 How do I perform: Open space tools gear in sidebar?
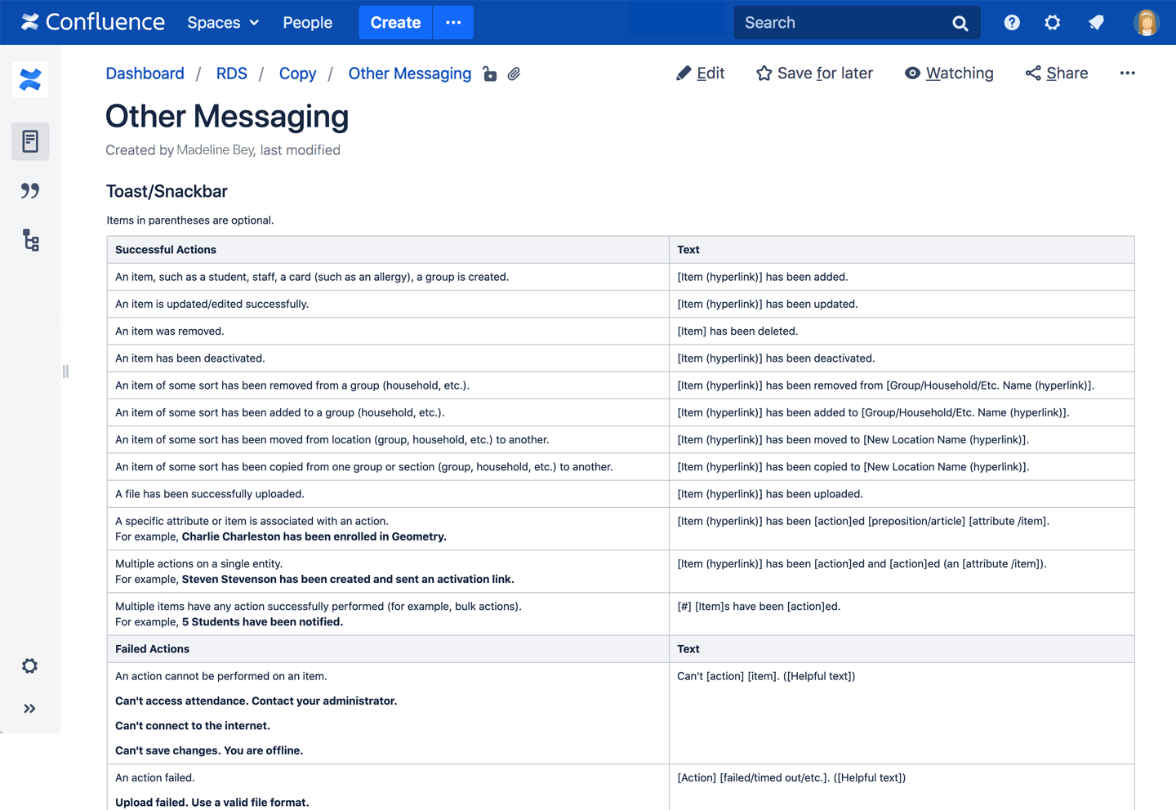(x=29, y=666)
